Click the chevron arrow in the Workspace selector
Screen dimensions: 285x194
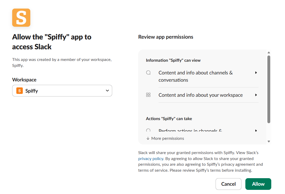[x=107, y=91]
